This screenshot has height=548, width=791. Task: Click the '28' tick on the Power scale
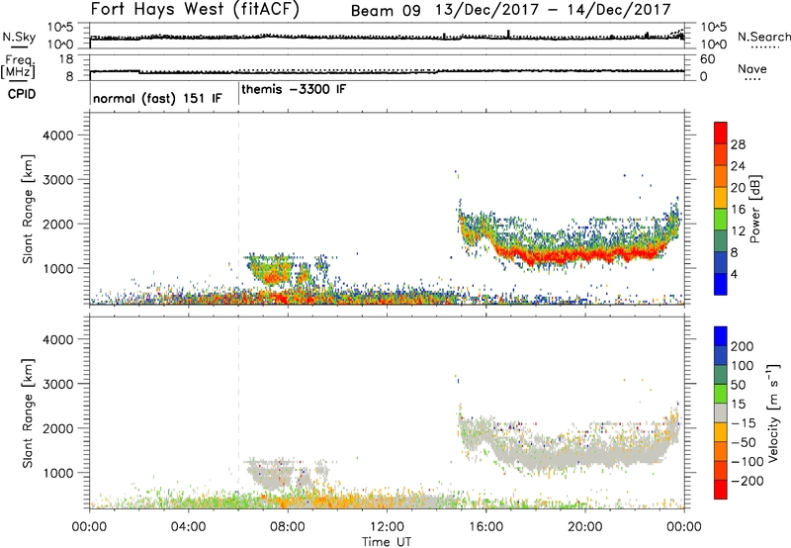(738, 144)
